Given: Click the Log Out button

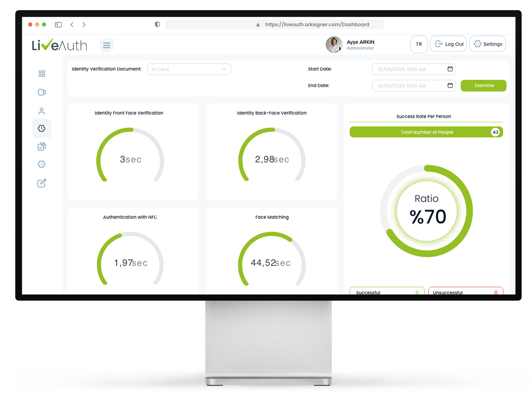Looking at the screenshot, I should coord(448,44).
